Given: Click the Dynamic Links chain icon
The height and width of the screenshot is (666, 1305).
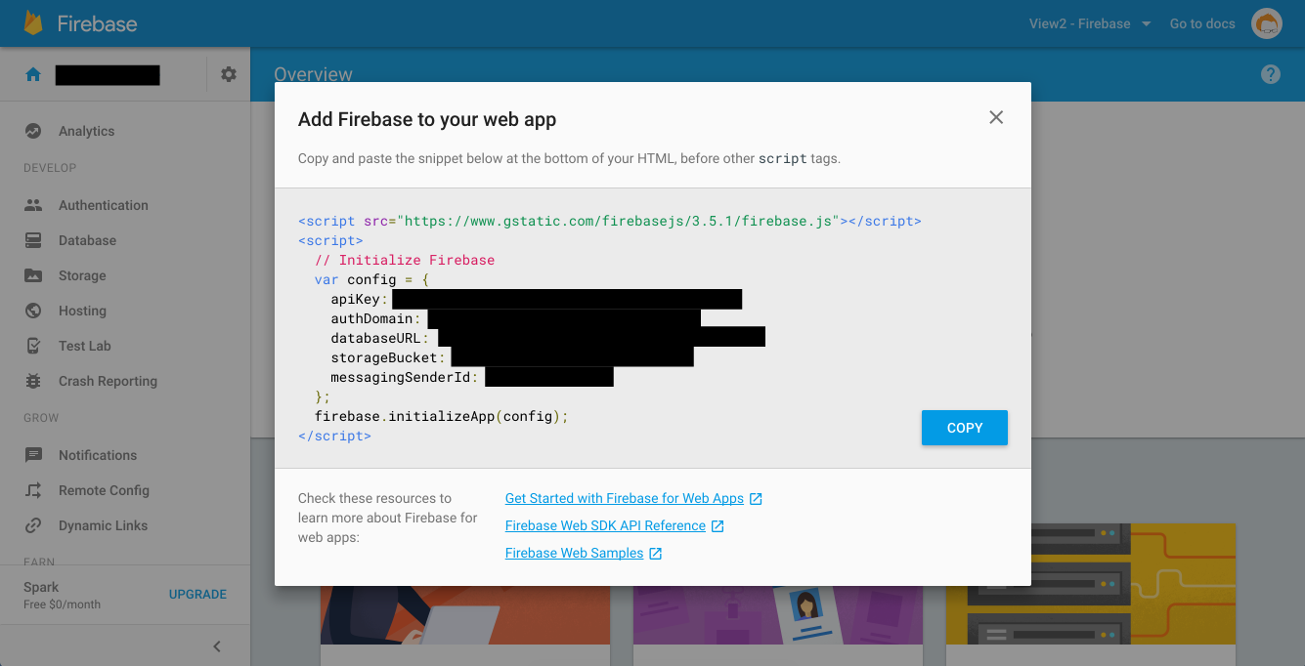Looking at the screenshot, I should [x=33, y=525].
